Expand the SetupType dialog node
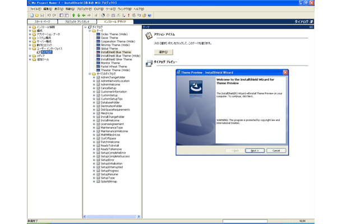The height and width of the screenshot is (224, 342). [94, 178]
